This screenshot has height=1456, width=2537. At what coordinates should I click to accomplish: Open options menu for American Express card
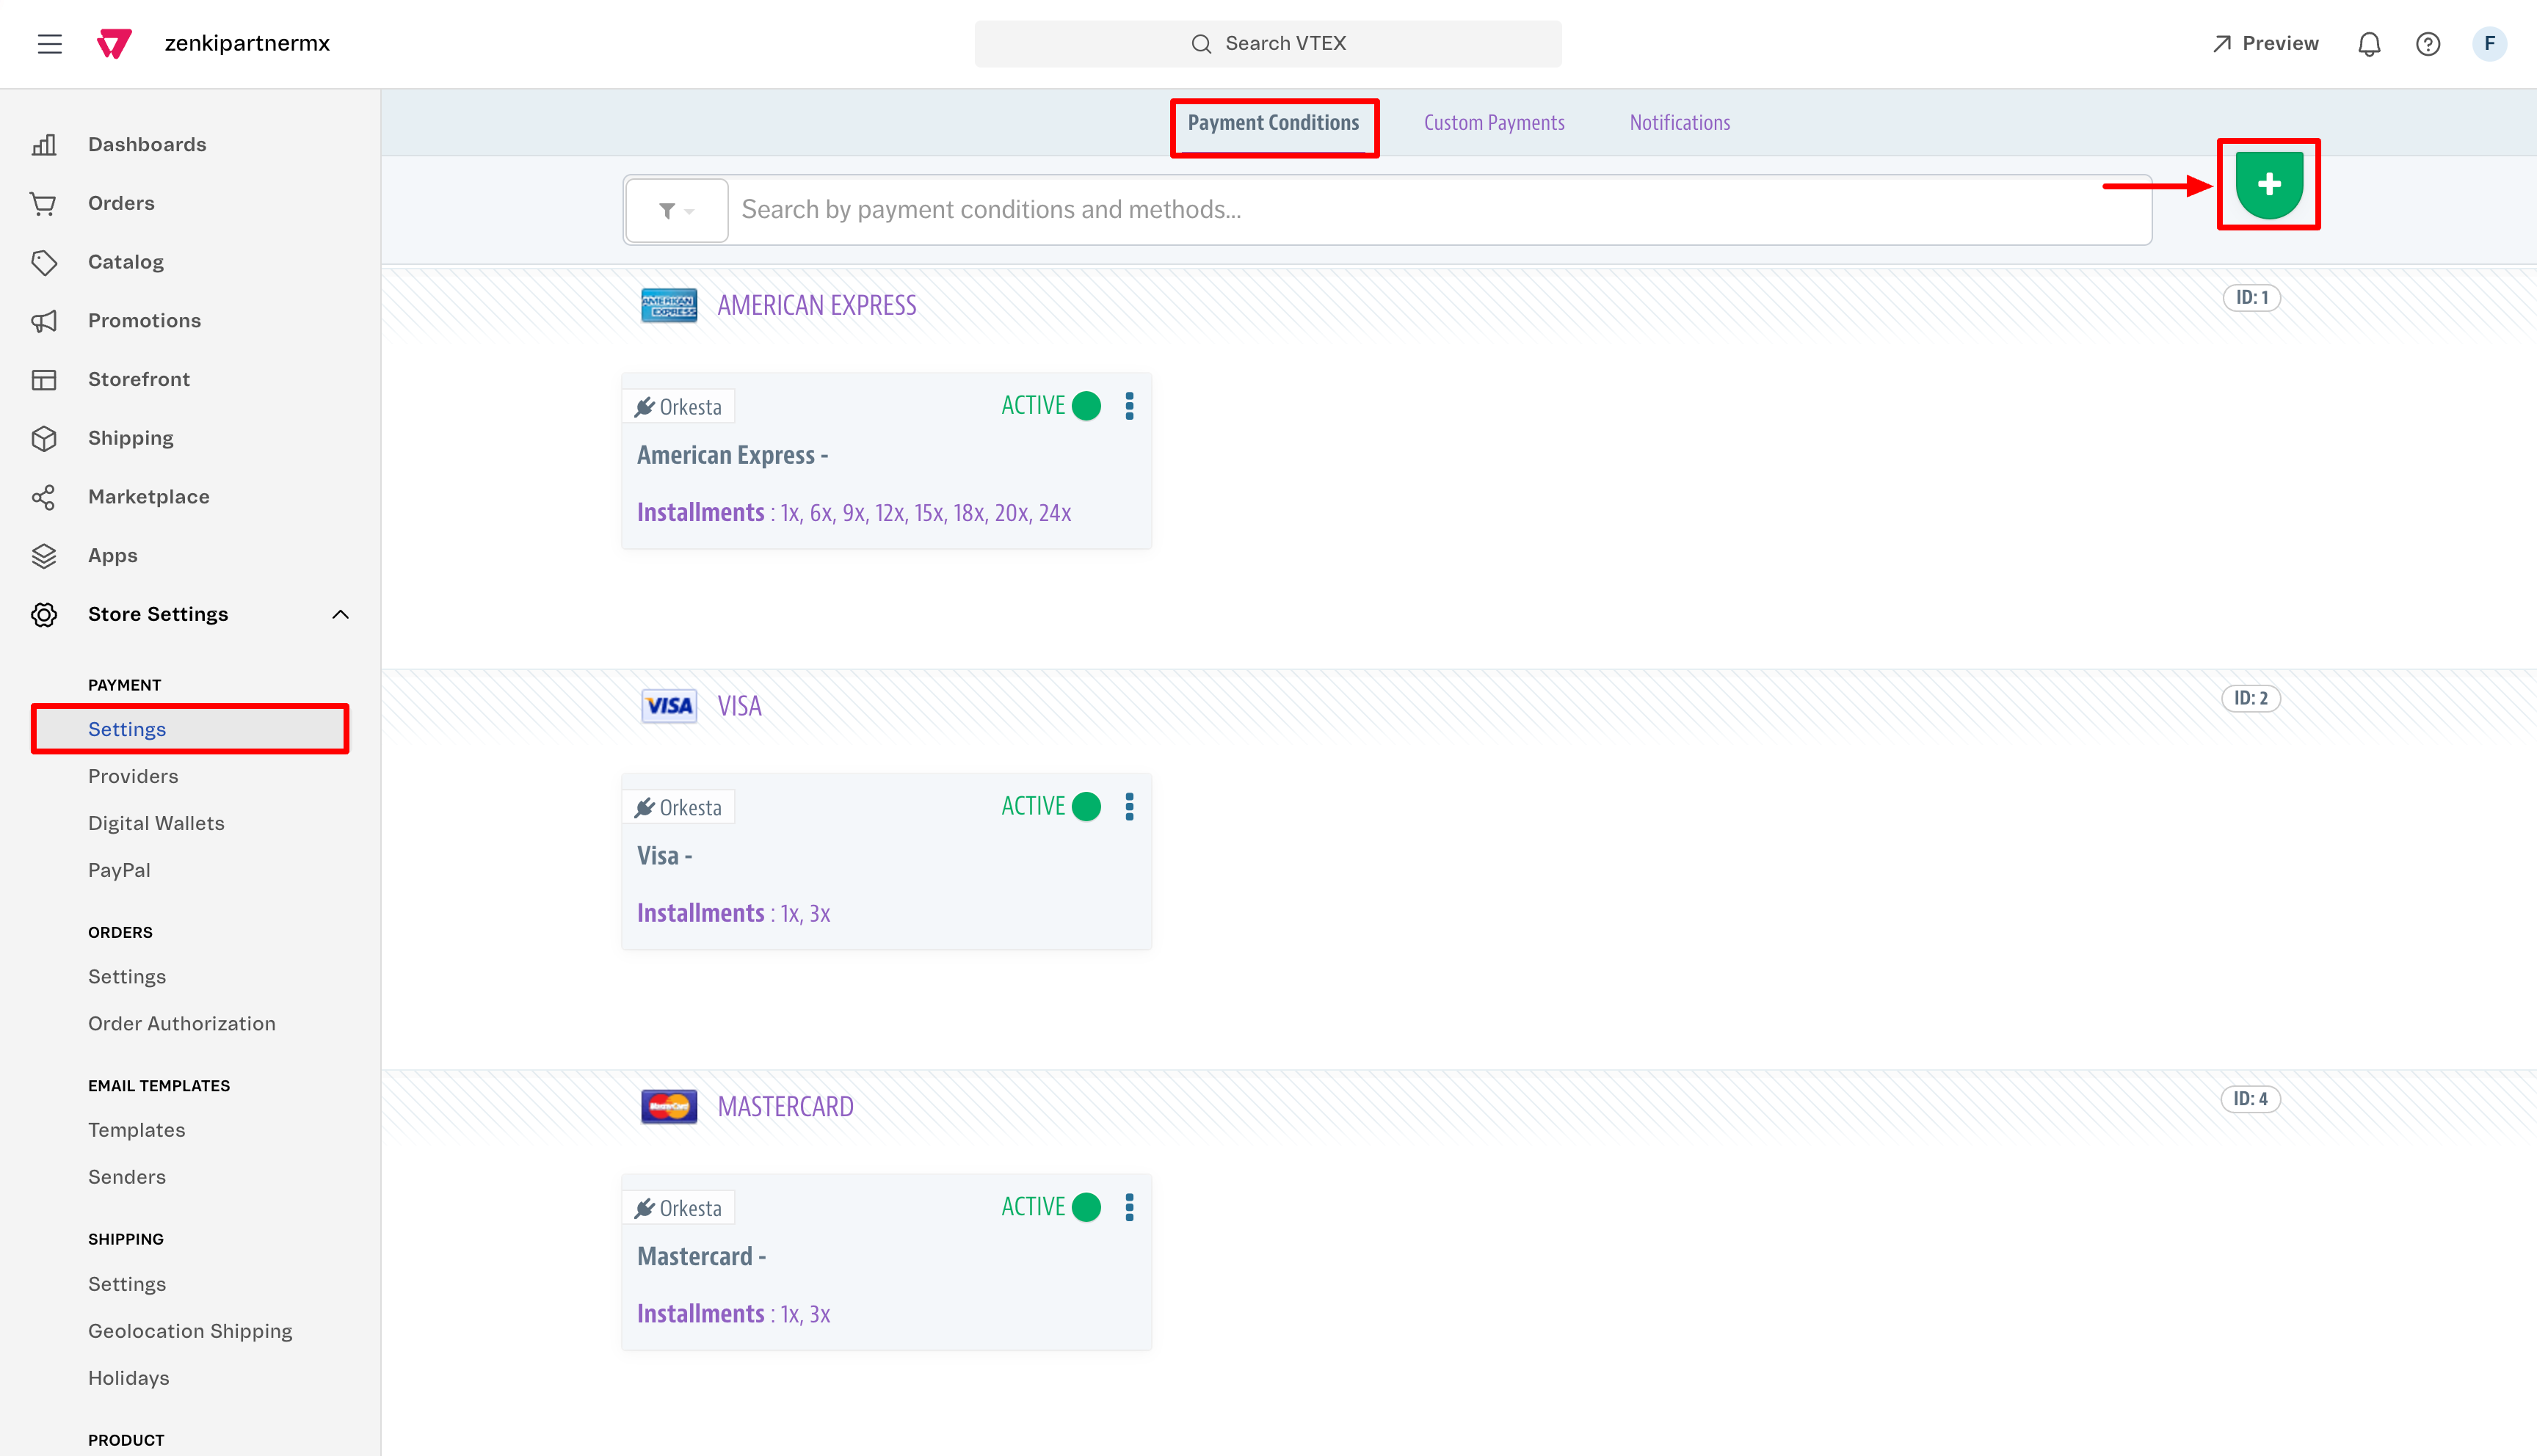tap(1130, 406)
